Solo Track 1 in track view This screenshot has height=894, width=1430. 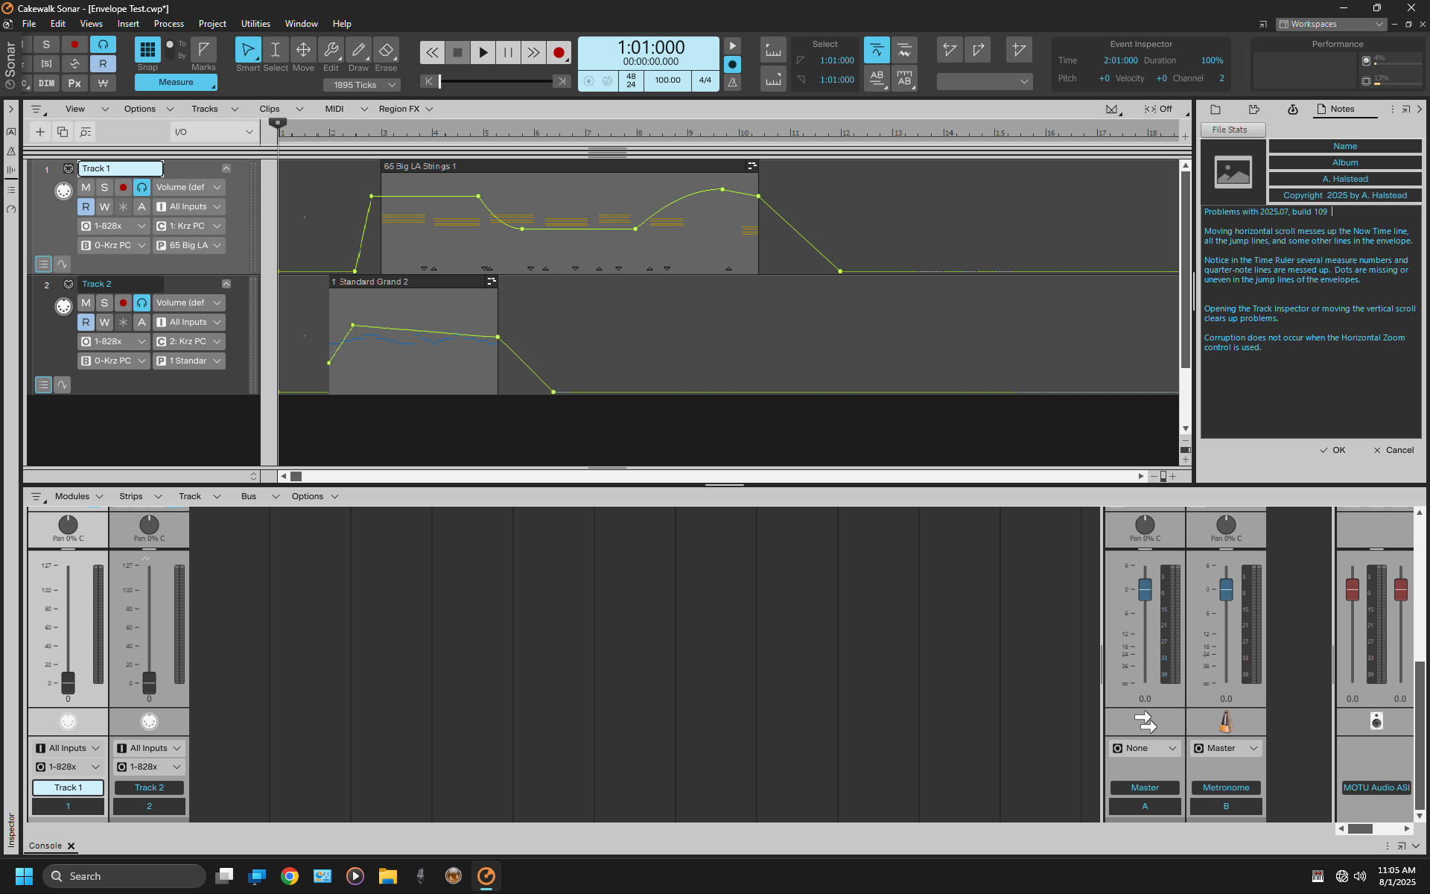pos(104,187)
